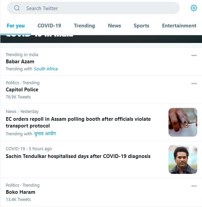Click the inked finger voting thumbnail
The height and width of the screenshot is (207, 202).
[183, 122]
